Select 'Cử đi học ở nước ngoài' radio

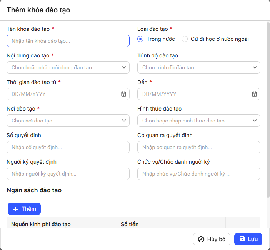[185, 39]
